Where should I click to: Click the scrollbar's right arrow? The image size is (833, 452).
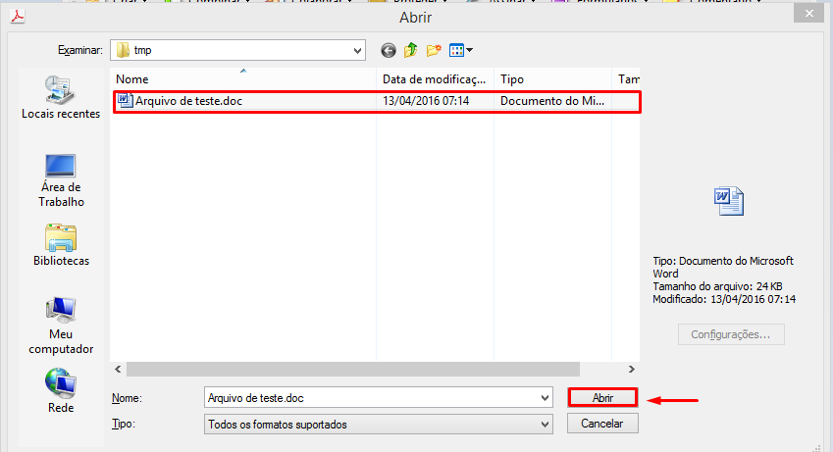coord(633,370)
